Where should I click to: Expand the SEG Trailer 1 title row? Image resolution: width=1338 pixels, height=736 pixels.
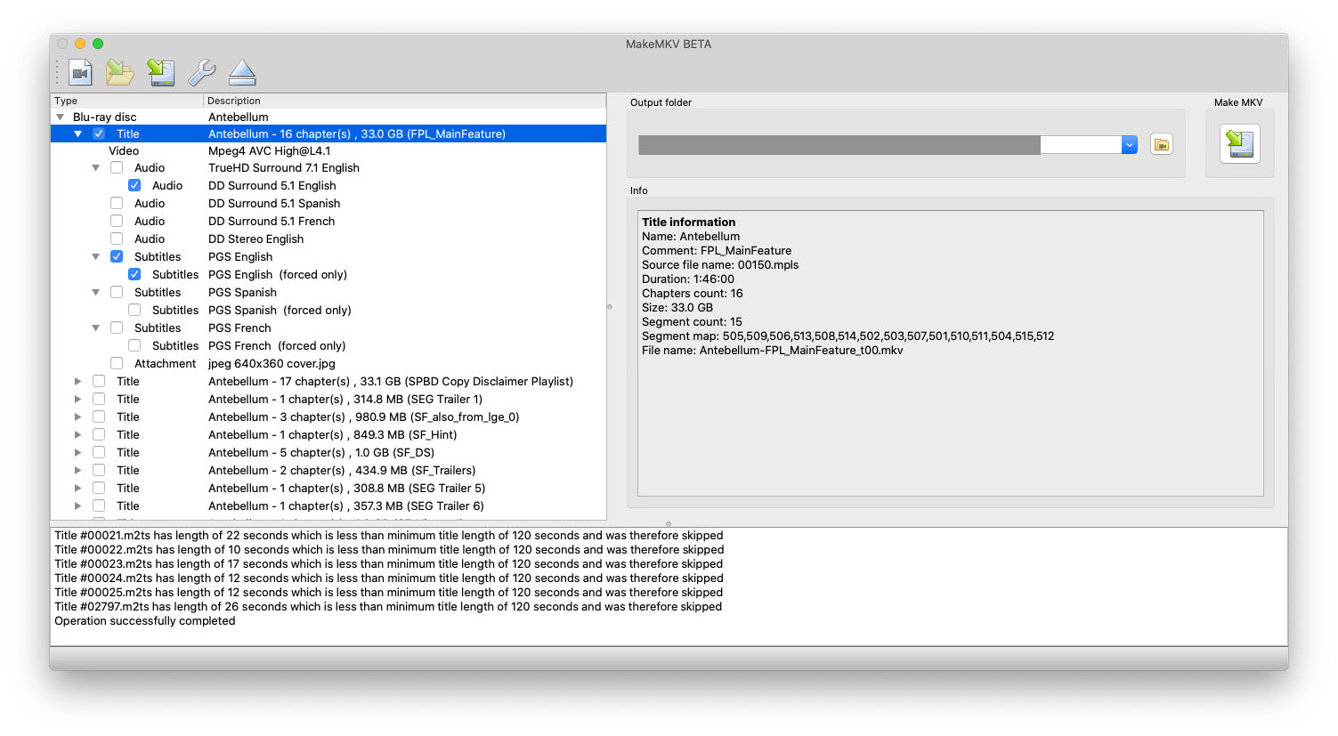click(x=78, y=399)
